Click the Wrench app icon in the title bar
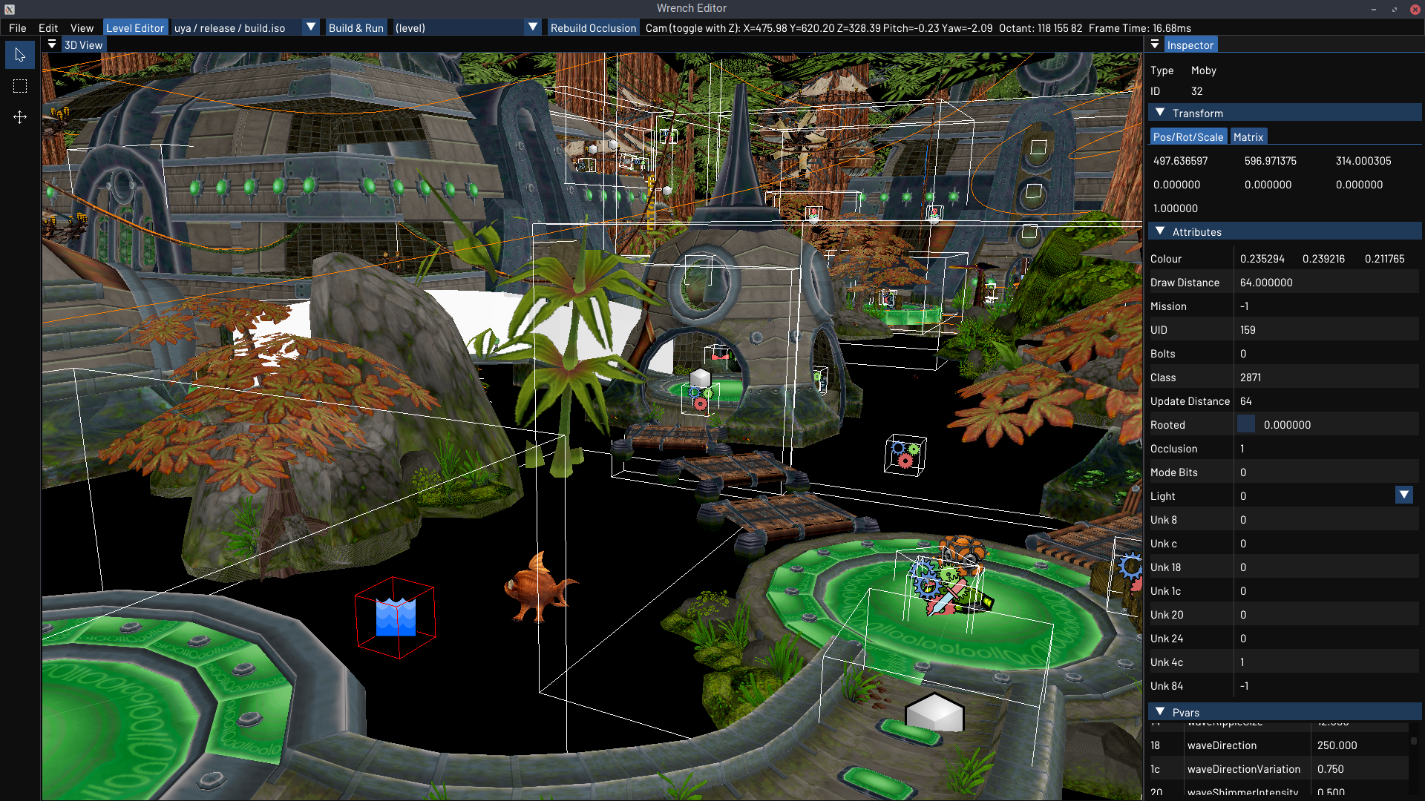Image resolution: width=1425 pixels, height=801 pixels. (10, 9)
